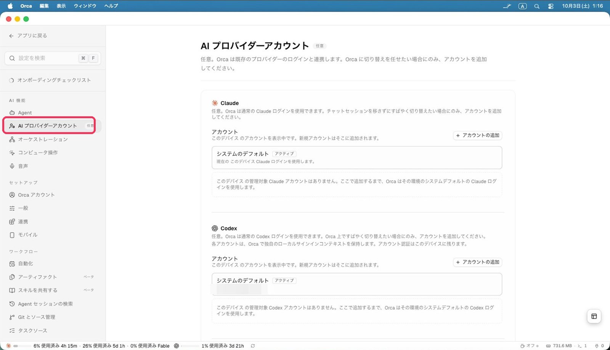610x350 pixels.
Task: Click the input source A indicator
Action: click(522, 6)
